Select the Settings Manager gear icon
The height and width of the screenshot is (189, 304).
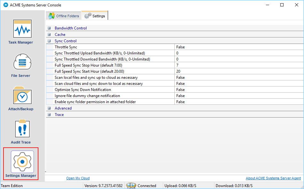click(22, 162)
